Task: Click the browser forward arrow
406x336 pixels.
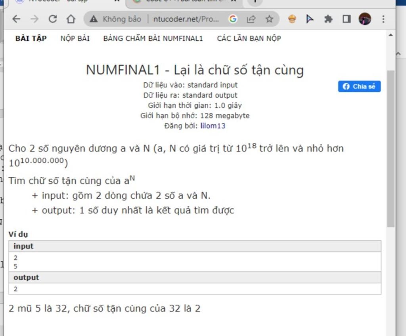Action: [34, 19]
